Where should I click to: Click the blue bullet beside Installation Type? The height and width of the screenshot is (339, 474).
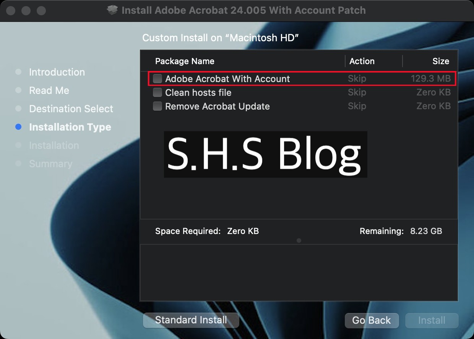pyautogui.click(x=18, y=127)
